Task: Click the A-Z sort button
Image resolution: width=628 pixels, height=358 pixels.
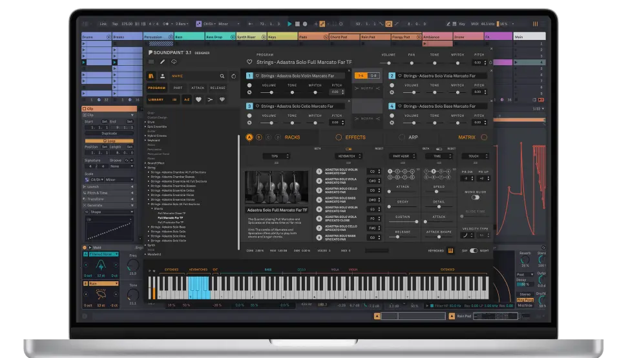Action: tap(186, 99)
